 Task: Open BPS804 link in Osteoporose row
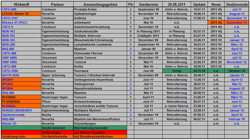7,84
